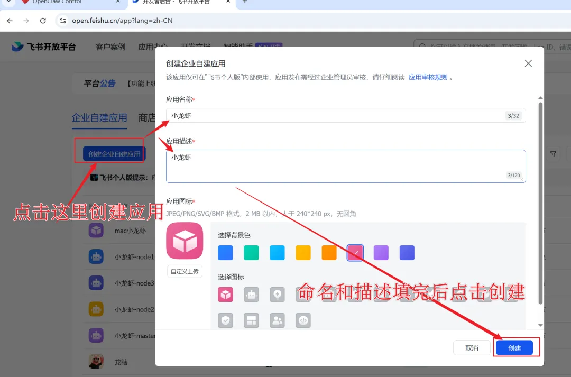Select the orange background color
The height and width of the screenshot is (377, 571).
[x=329, y=253]
